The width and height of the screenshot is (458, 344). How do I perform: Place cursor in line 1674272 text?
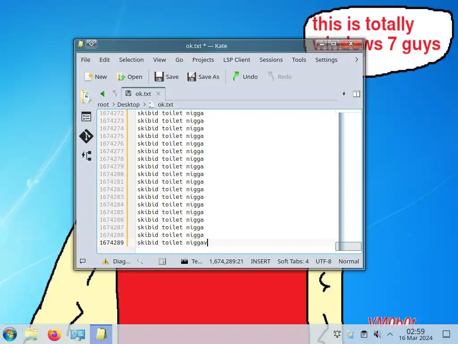pyautogui.click(x=170, y=113)
